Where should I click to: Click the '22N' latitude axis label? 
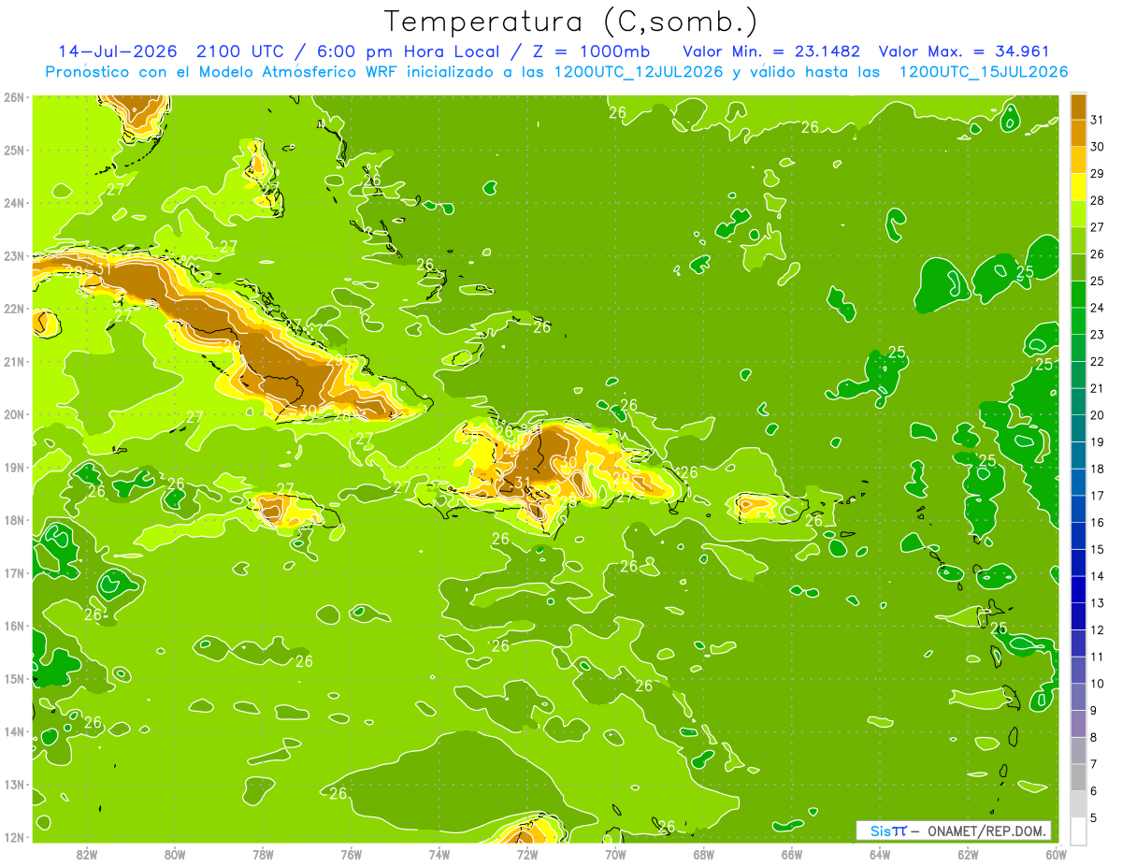point(14,309)
